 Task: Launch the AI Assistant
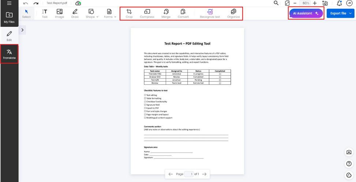306,13
